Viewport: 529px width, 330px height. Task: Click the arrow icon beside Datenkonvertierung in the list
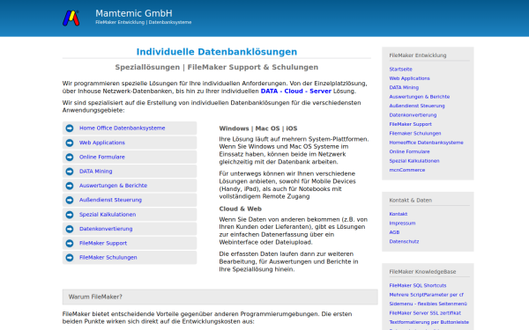tap(70, 229)
